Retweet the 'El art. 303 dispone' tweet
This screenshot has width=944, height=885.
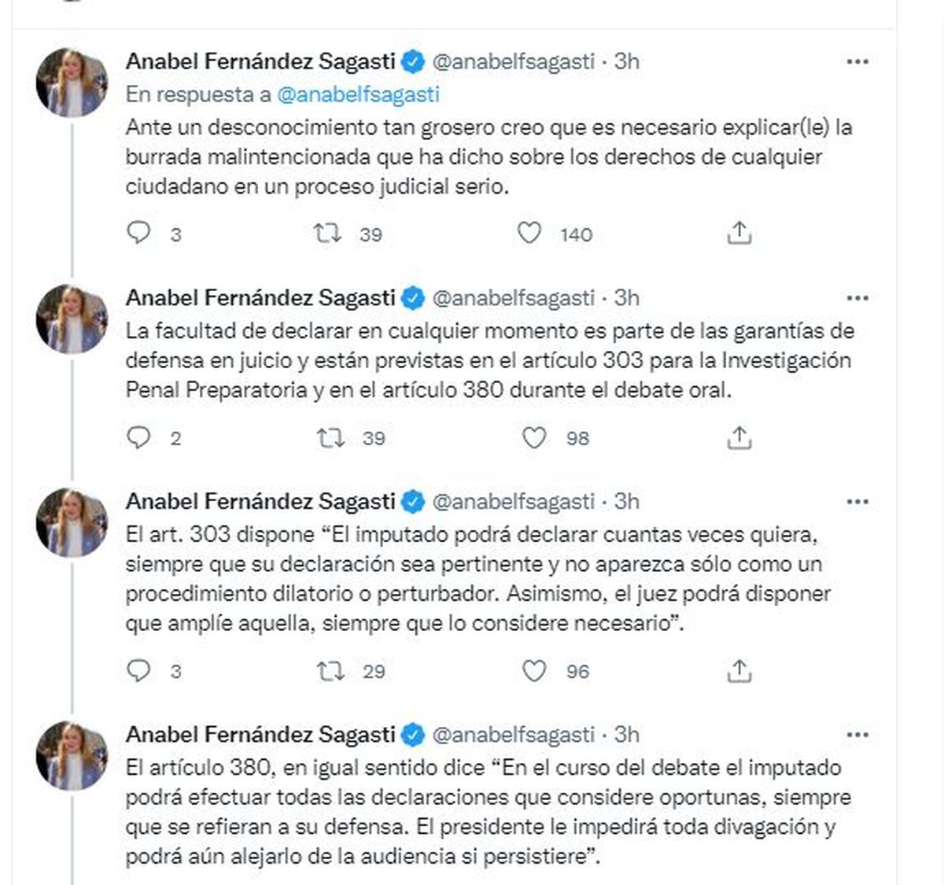(329, 670)
